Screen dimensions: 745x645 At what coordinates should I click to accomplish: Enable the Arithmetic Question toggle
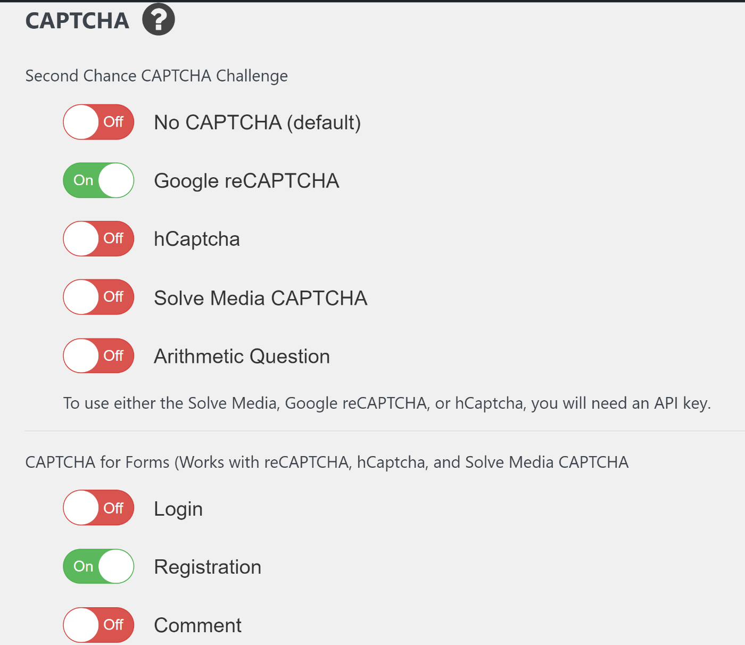(98, 355)
